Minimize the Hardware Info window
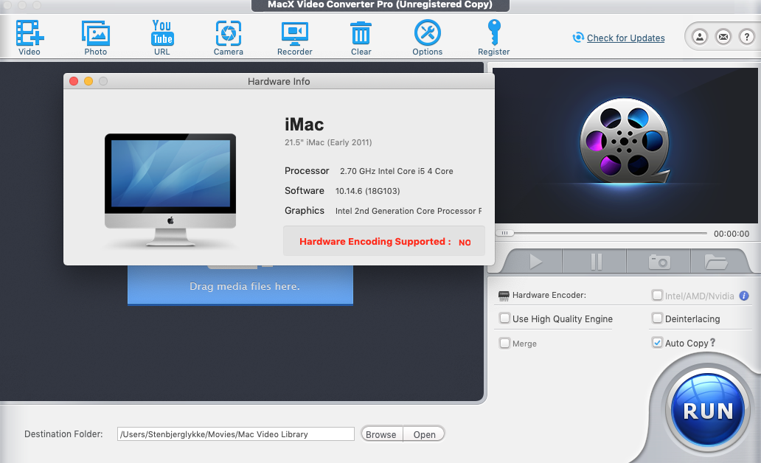The image size is (761, 463). coord(88,81)
